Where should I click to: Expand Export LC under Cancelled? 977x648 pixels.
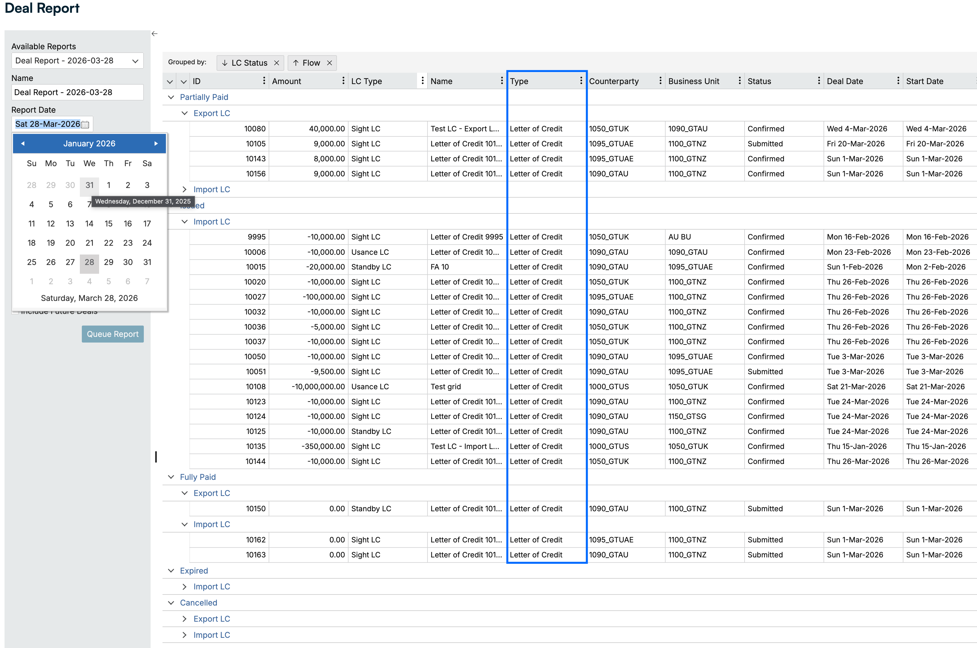(185, 619)
